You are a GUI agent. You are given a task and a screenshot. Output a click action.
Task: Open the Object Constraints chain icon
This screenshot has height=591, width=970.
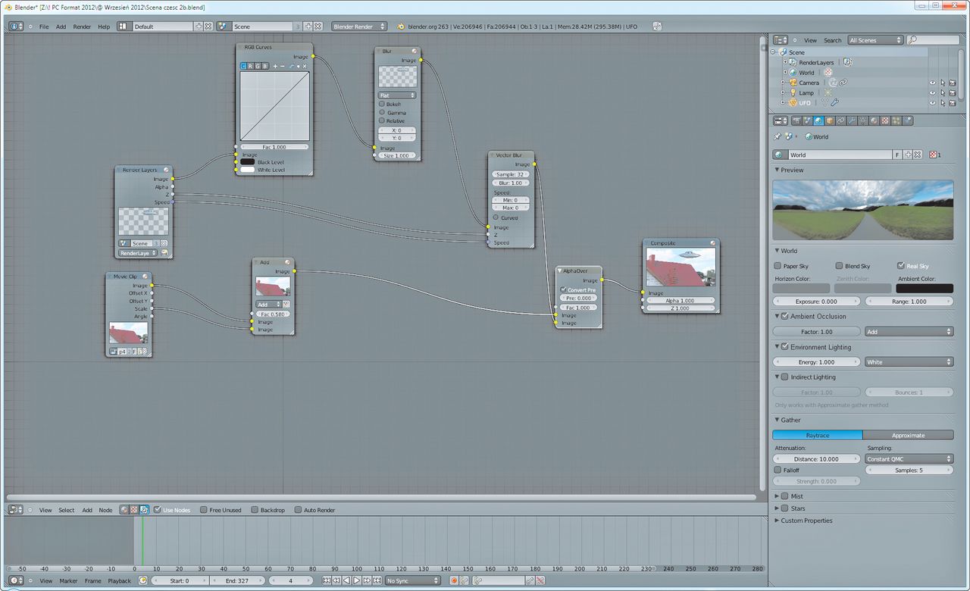[840, 120]
